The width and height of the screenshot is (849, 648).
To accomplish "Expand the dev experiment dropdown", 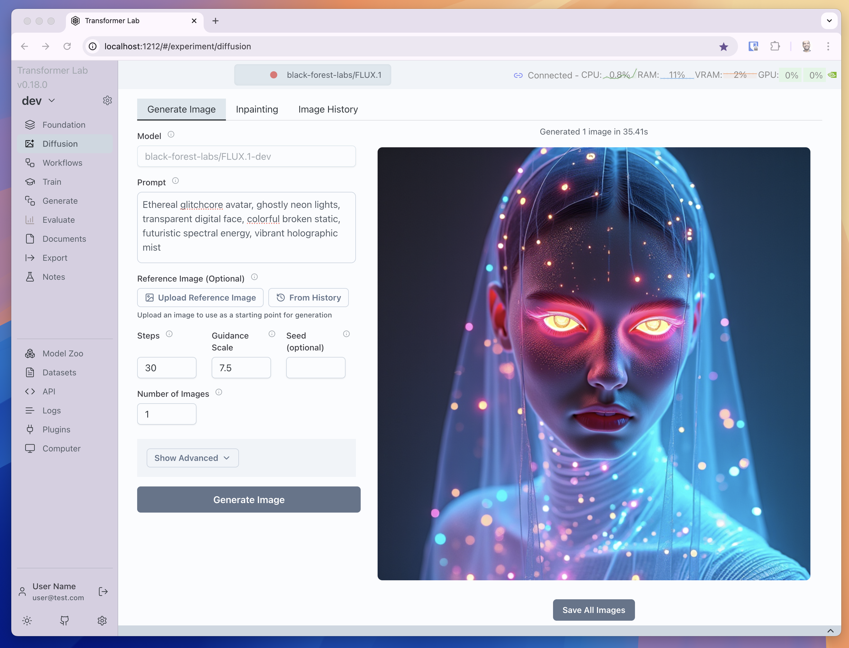I will (51, 101).
